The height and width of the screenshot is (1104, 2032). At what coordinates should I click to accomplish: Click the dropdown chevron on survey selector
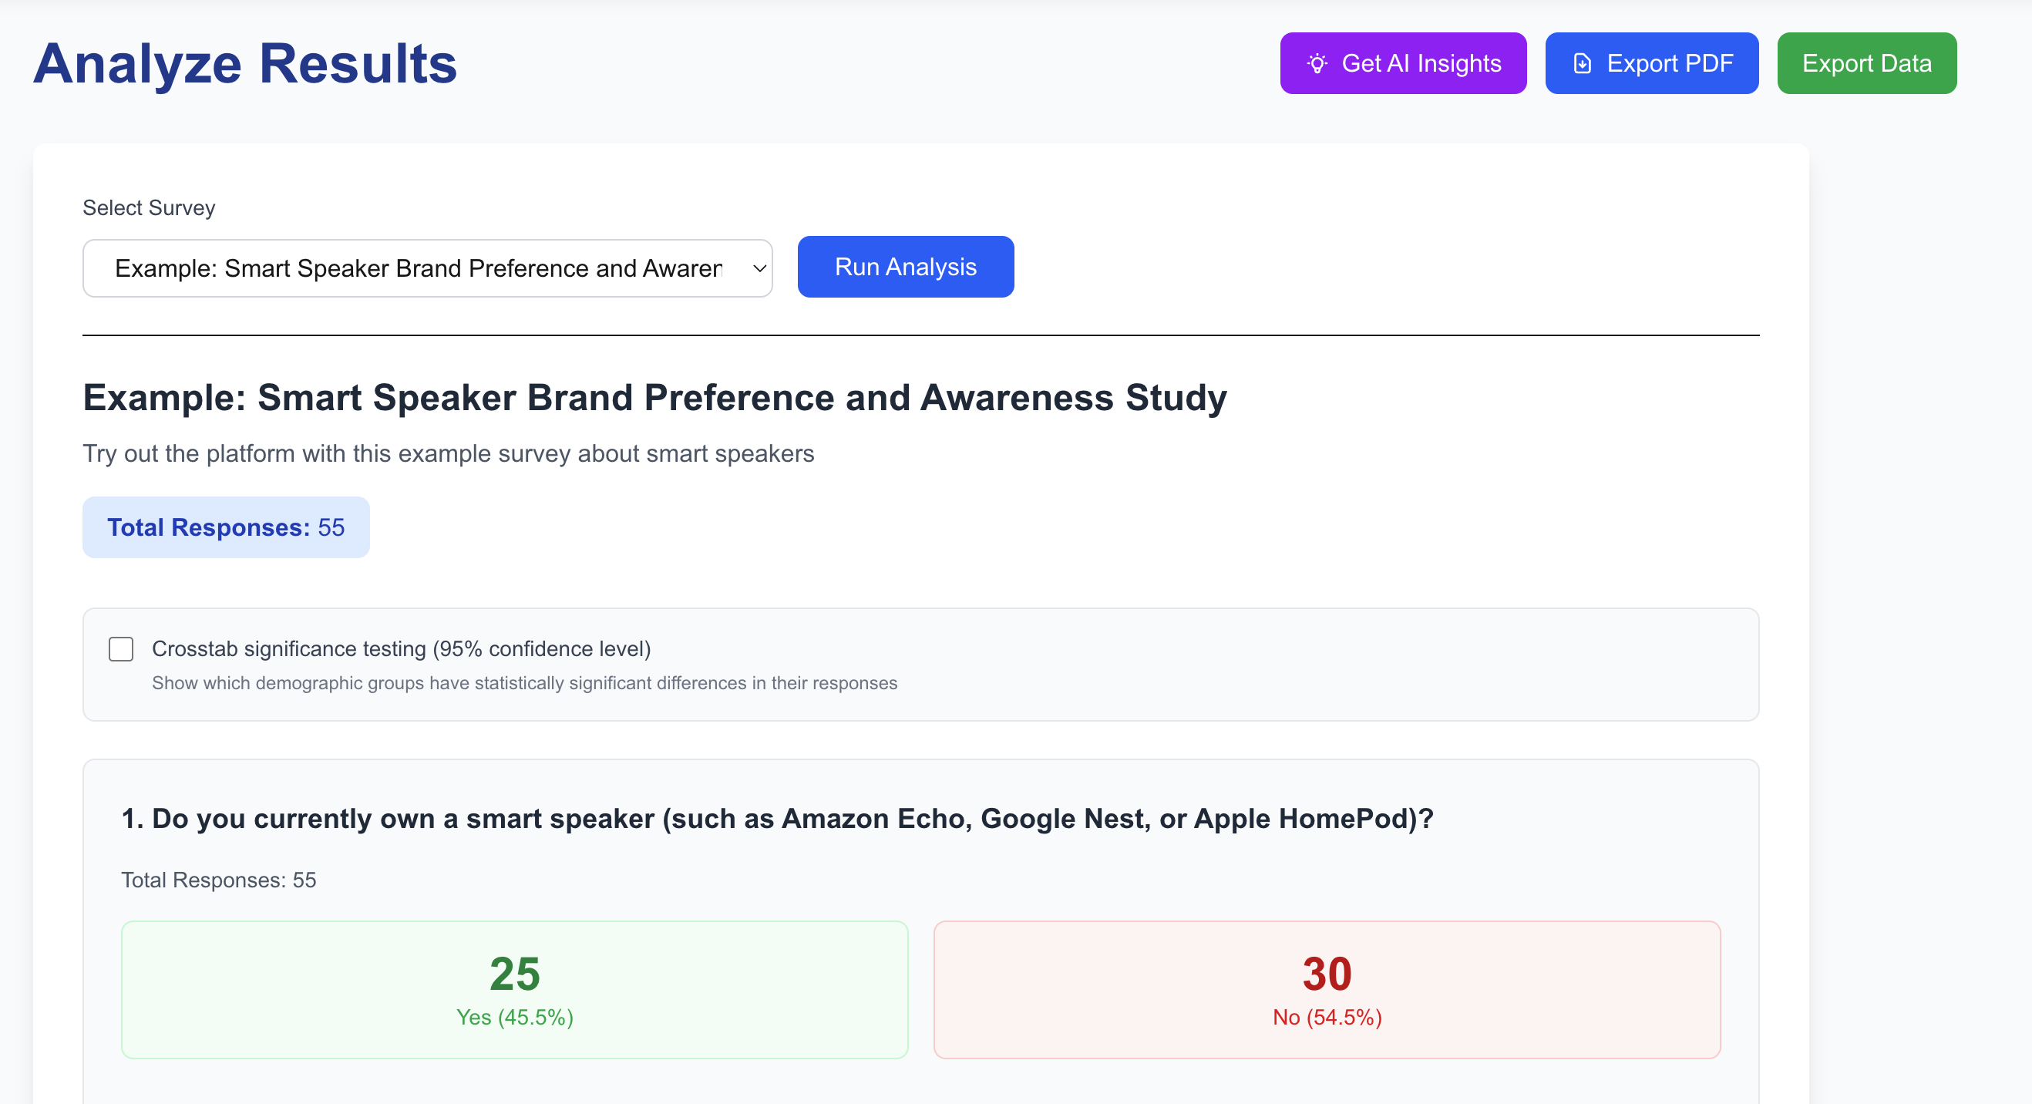pyautogui.click(x=756, y=268)
